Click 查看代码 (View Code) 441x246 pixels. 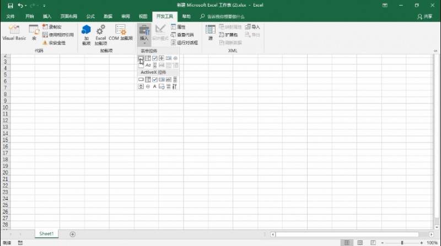[x=182, y=35]
